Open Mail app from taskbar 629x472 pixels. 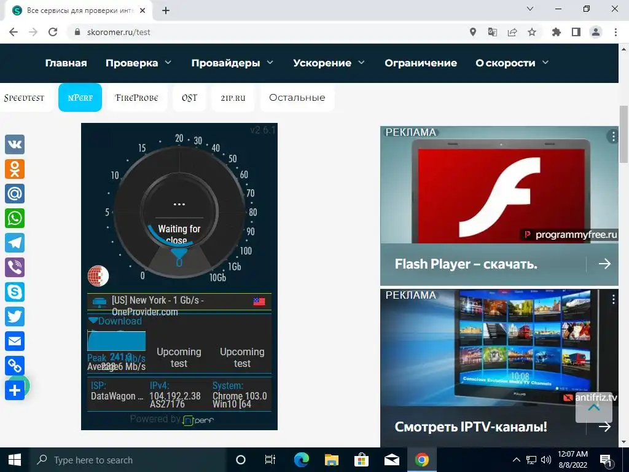[391, 460]
